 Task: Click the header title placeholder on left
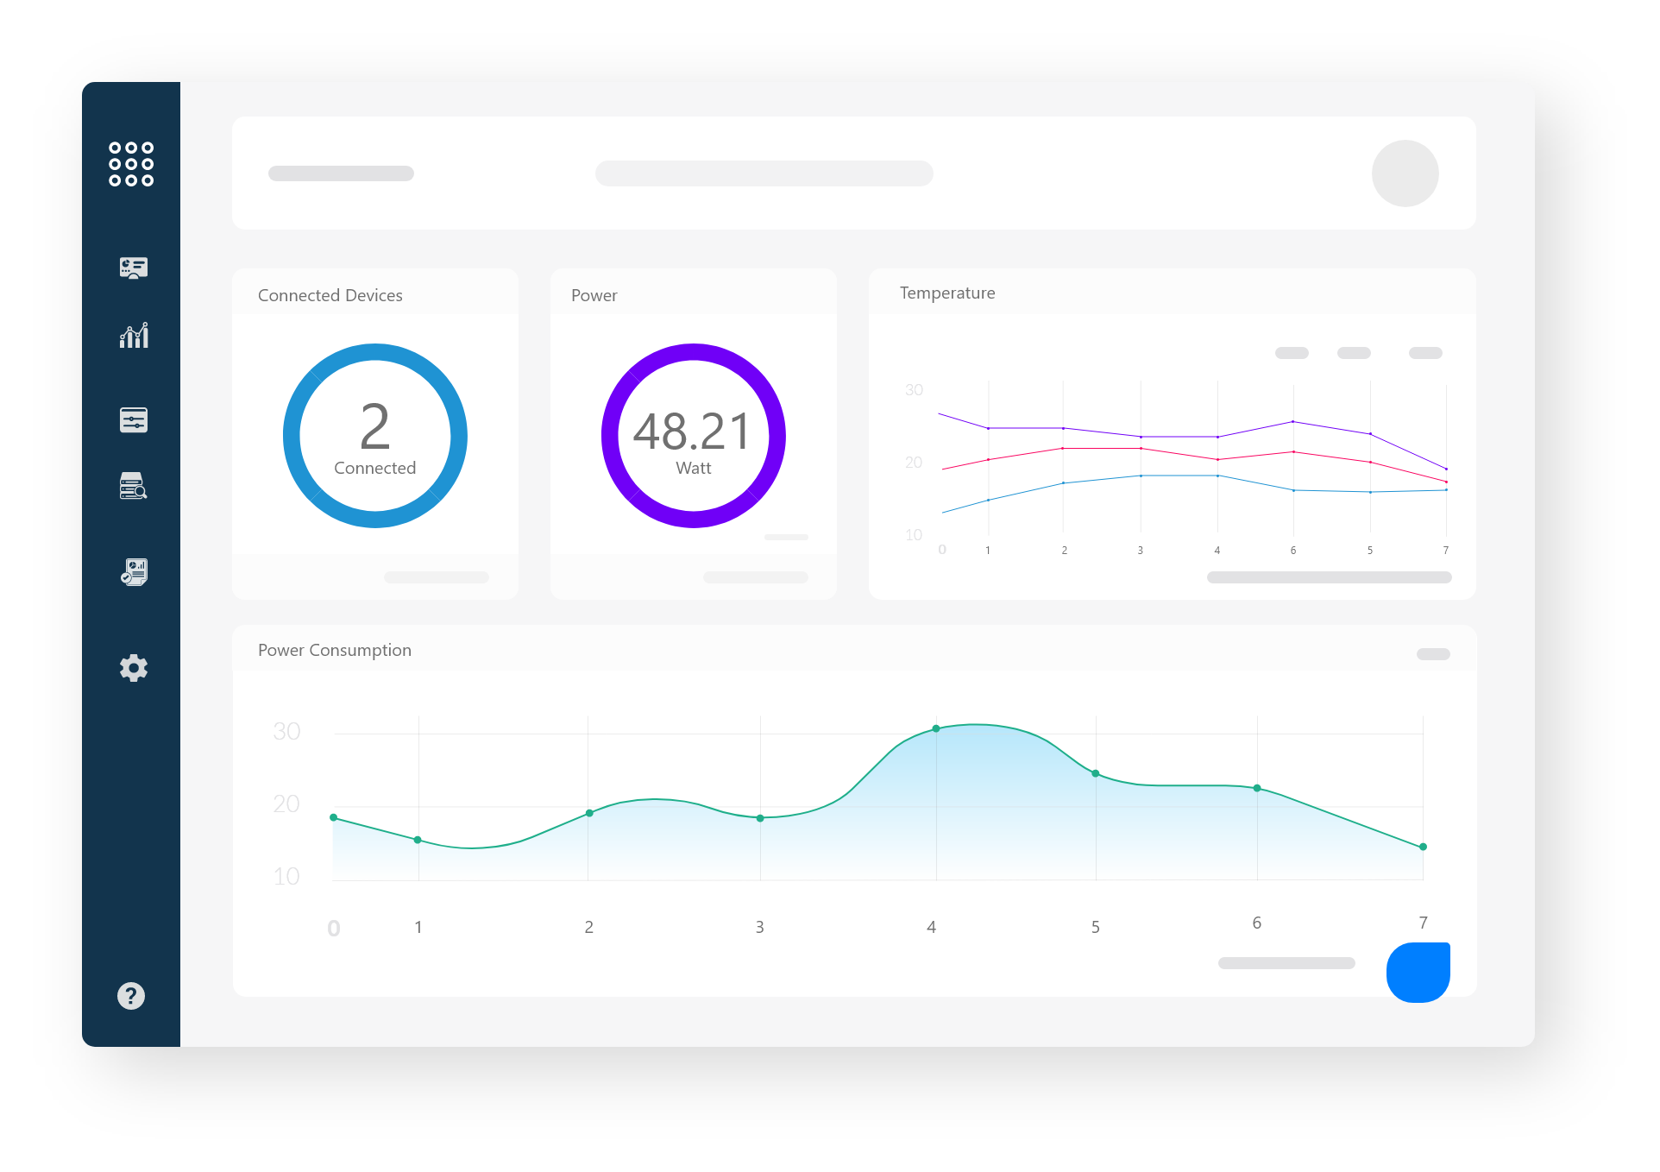tap(341, 173)
